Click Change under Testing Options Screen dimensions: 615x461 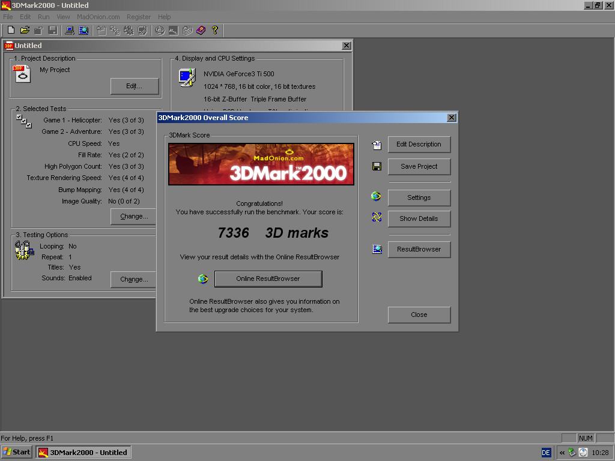pos(133,279)
